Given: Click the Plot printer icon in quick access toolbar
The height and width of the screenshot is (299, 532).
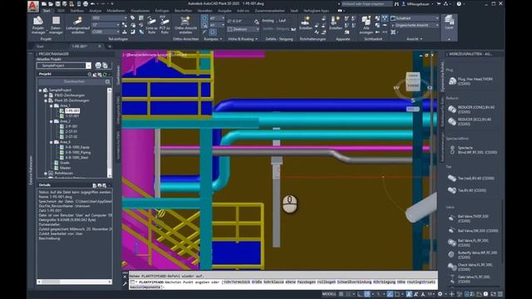Looking at the screenshot, I should coord(86,3).
